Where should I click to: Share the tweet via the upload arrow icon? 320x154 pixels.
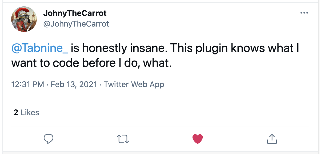pos(272,139)
